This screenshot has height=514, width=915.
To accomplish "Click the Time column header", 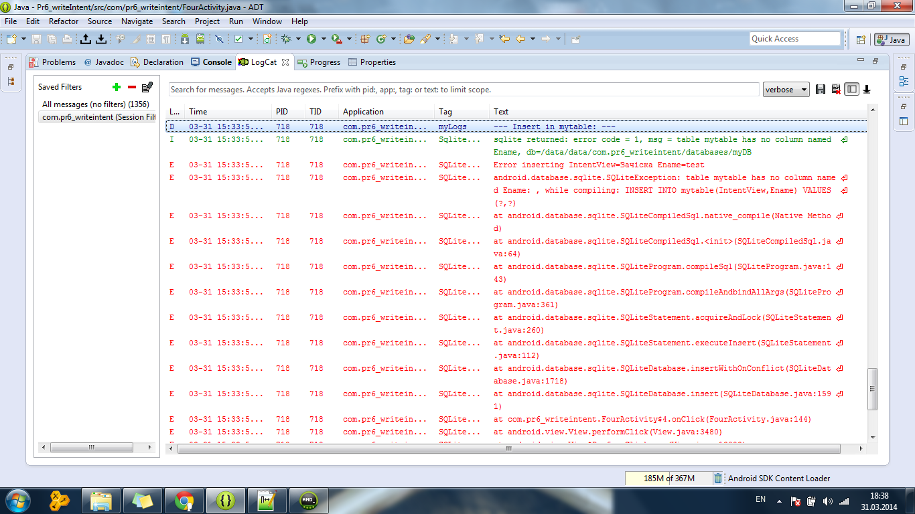I will tap(228, 112).
